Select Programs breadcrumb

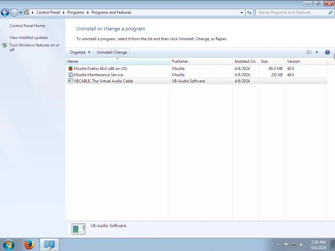coord(76,12)
